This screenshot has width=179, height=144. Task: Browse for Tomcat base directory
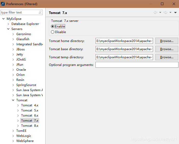click(167, 49)
